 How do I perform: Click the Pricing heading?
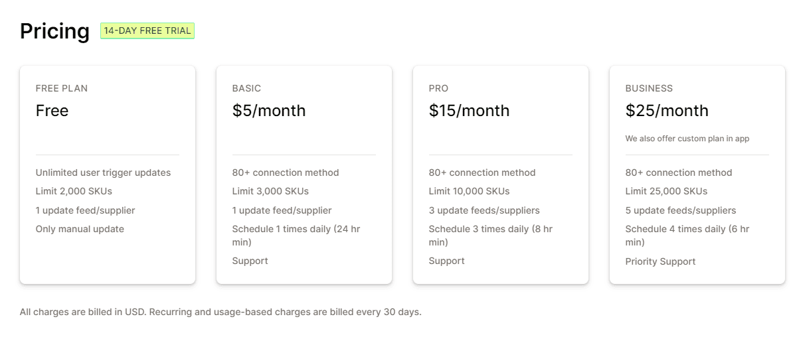pos(54,31)
